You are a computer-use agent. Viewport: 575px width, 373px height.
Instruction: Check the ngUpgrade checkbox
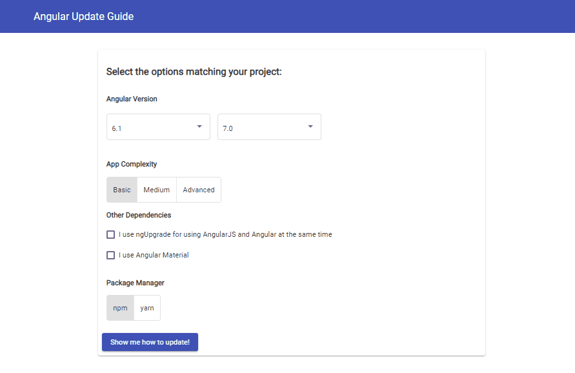point(111,234)
